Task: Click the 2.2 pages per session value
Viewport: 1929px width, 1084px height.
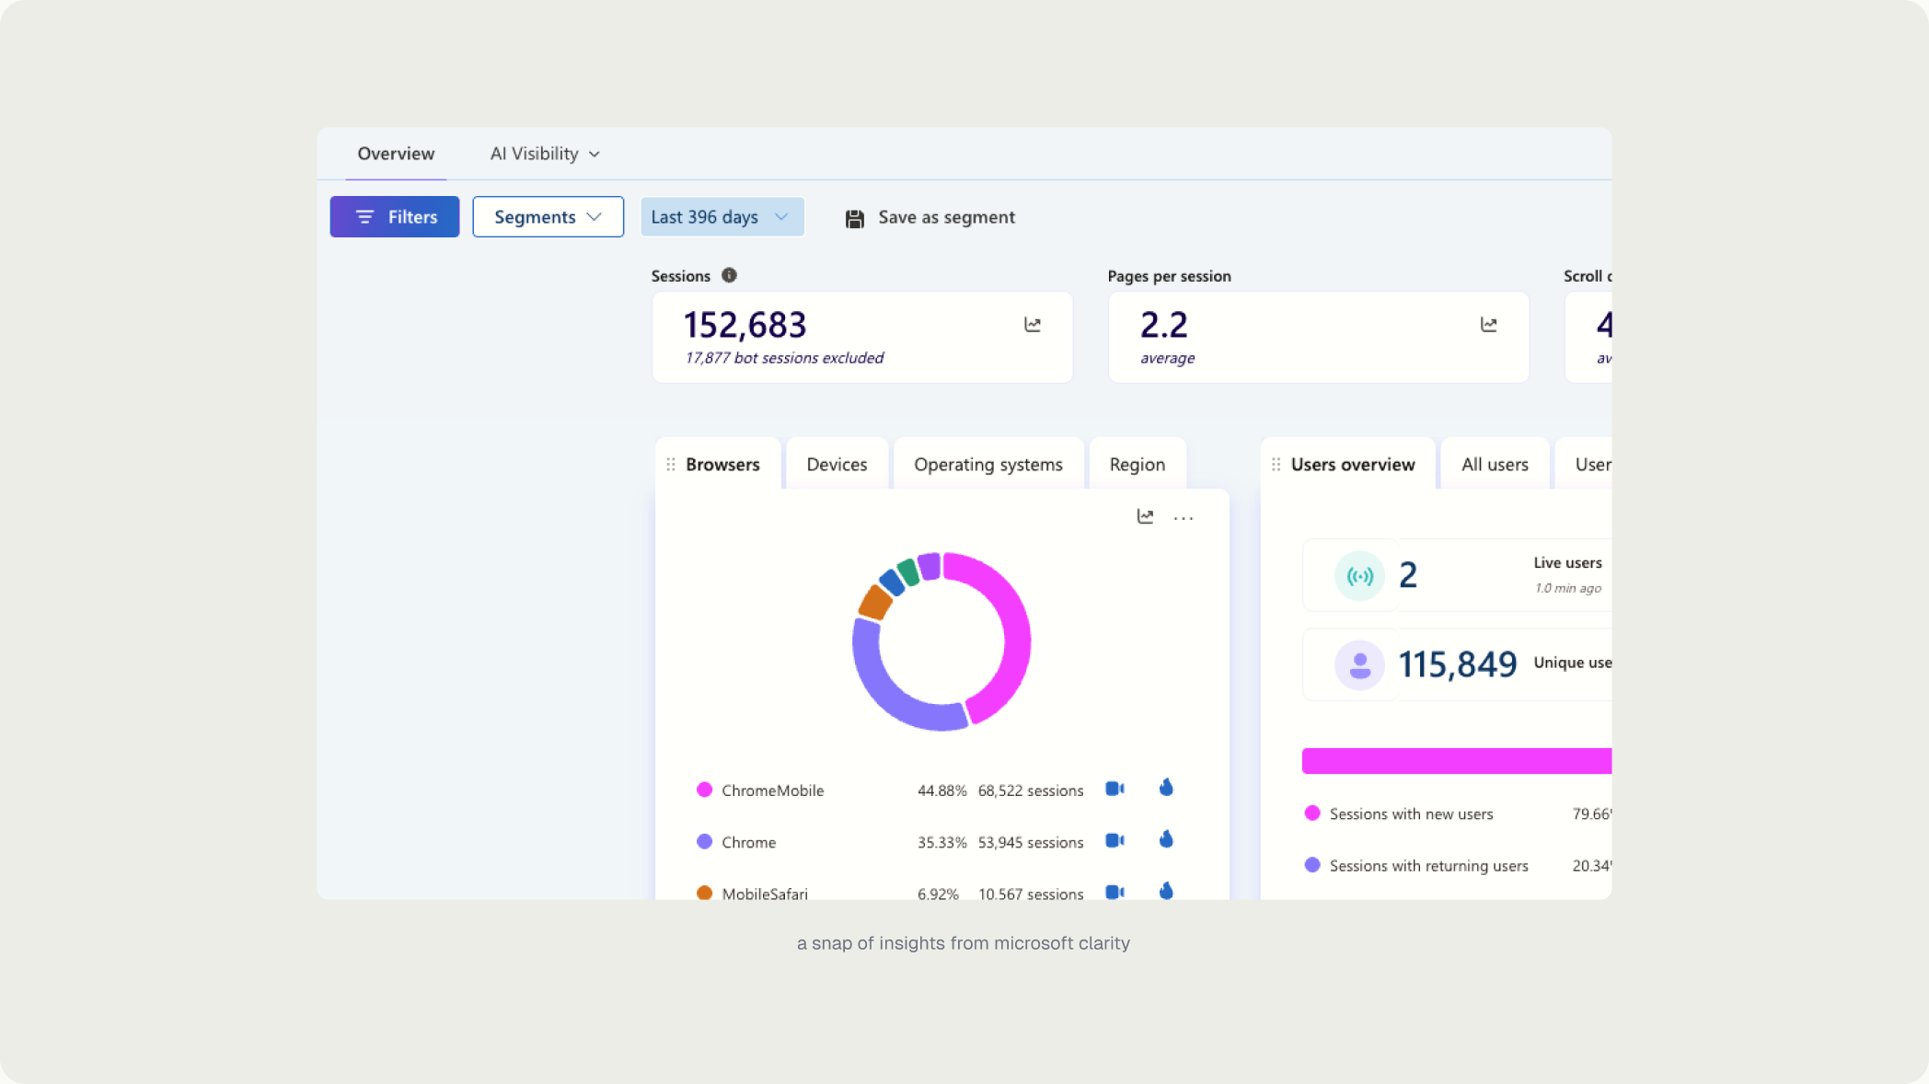Action: coord(1163,325)
